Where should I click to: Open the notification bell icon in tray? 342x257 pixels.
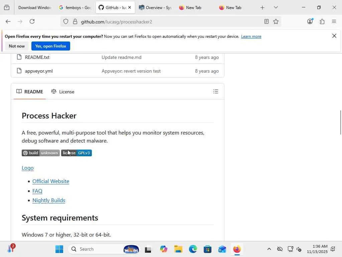(x=333, y=249)
